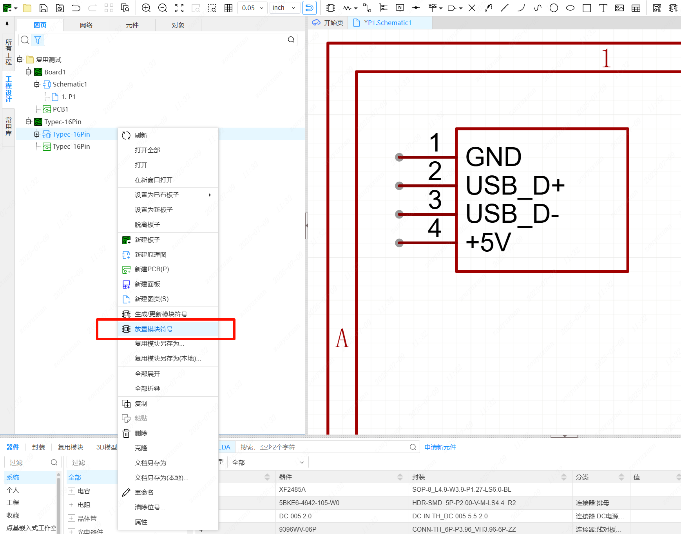Click the 申请新元件 link

point(440,447)
